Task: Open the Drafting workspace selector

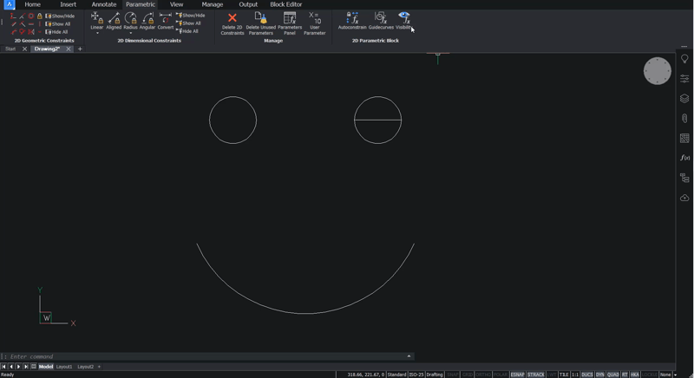Action: coord(435,375)
